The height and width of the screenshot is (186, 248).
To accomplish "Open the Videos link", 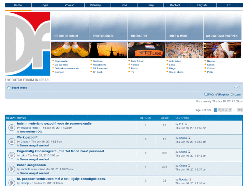I will click(135, 65).
